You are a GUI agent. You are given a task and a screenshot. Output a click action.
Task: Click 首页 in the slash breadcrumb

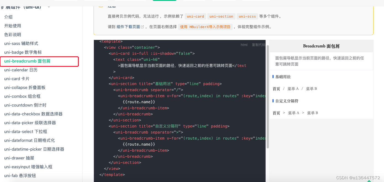click(276, 89)
